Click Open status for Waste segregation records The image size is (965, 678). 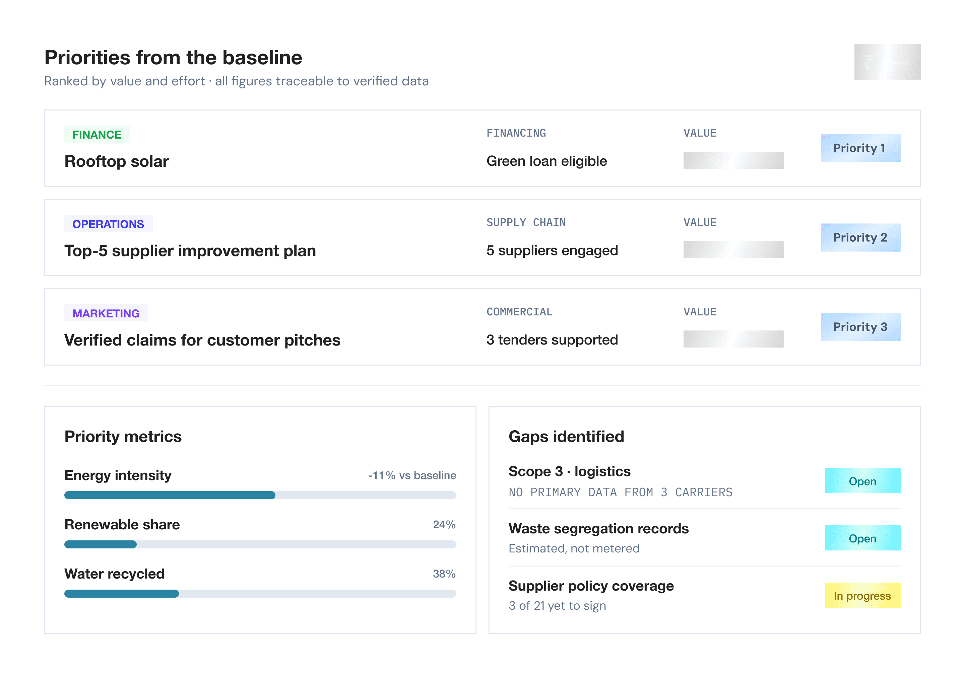click(x=862, y=538)
